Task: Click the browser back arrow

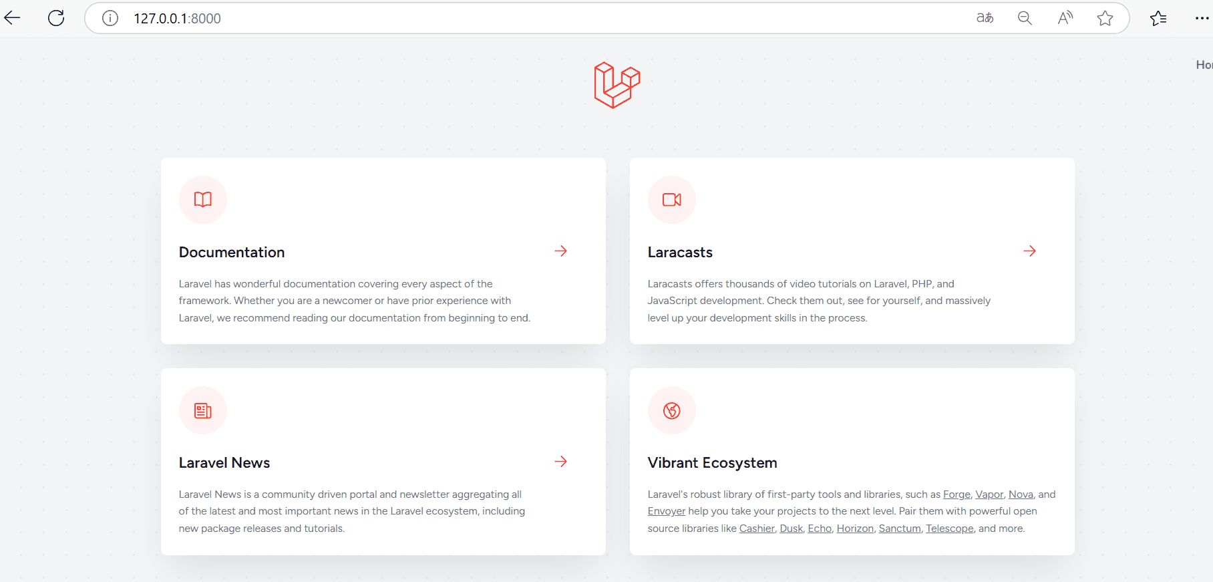Action: coord(12,18)
